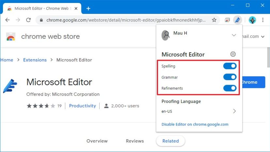The height and width of the screenshot is (152, 270).
Task: Open Microsoft Editor settings gear
Action: (233, 54)
